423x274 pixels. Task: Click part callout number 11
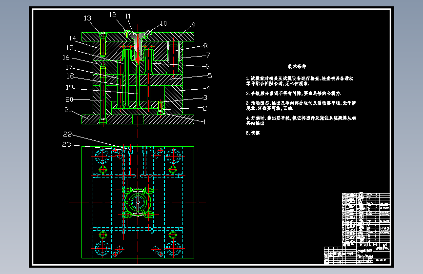click(128, 16)
